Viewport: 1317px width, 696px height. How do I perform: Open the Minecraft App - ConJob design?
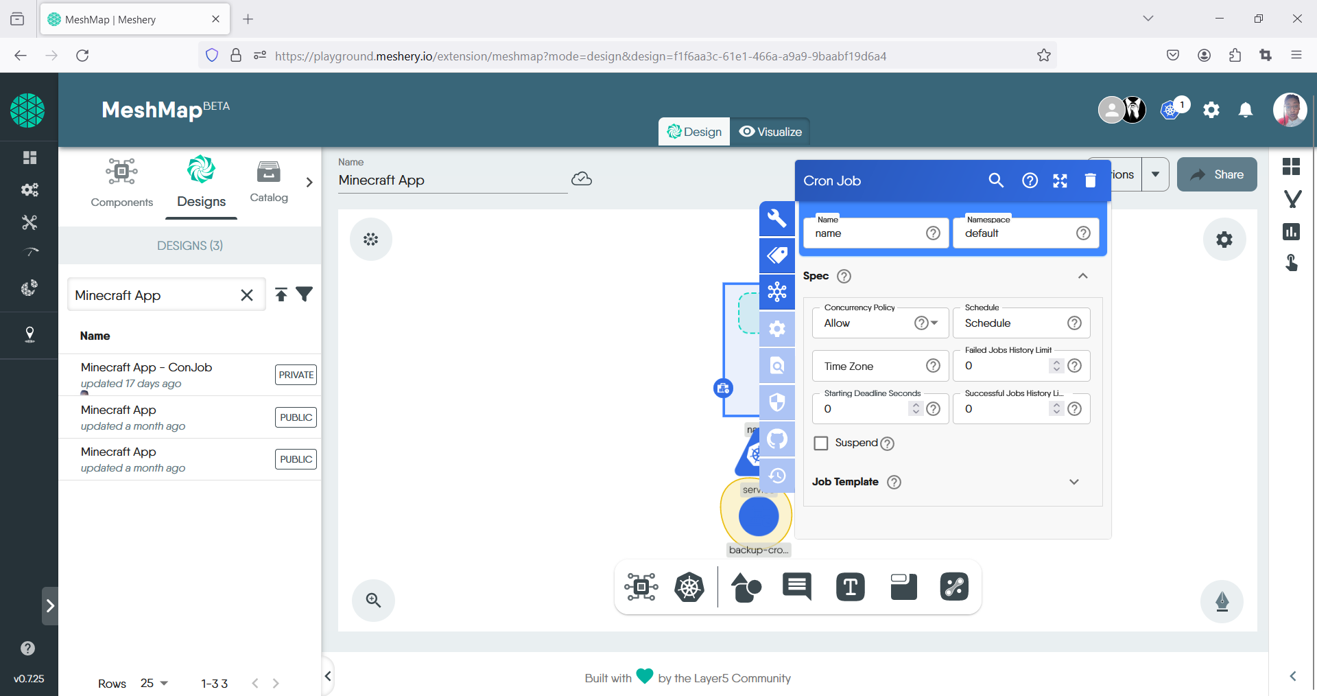click(145, 367)
